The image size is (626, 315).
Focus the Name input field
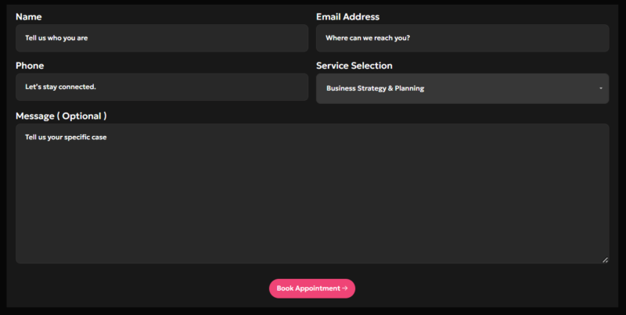[x=162, y=38]
